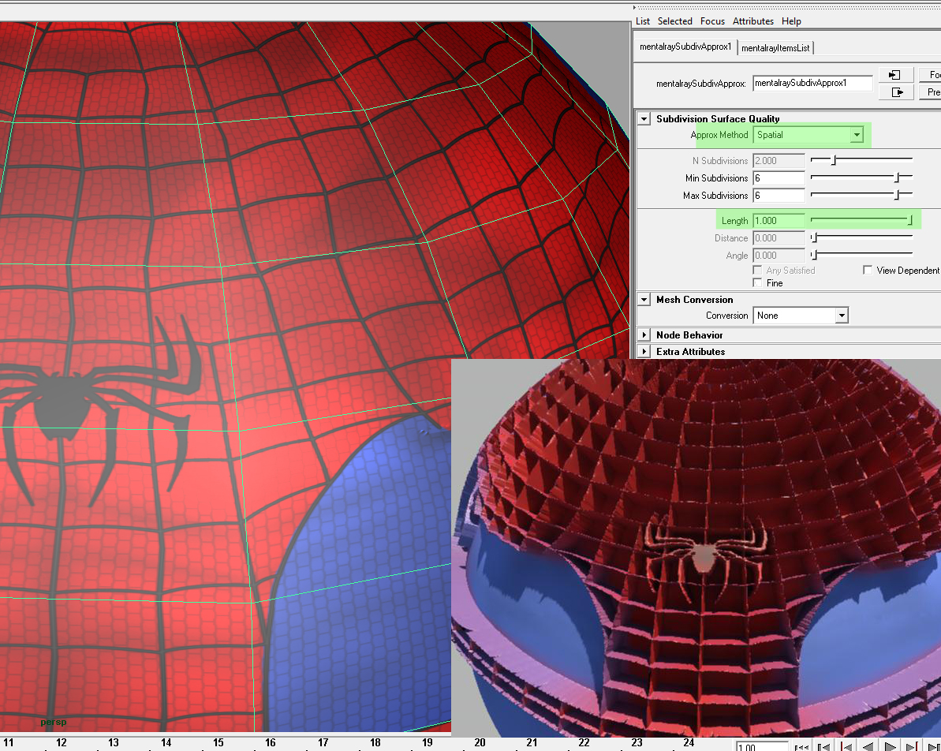This screenshot has height=751, width=941.
Task: Click the Focus button beside node name
Action: point(931,74)
